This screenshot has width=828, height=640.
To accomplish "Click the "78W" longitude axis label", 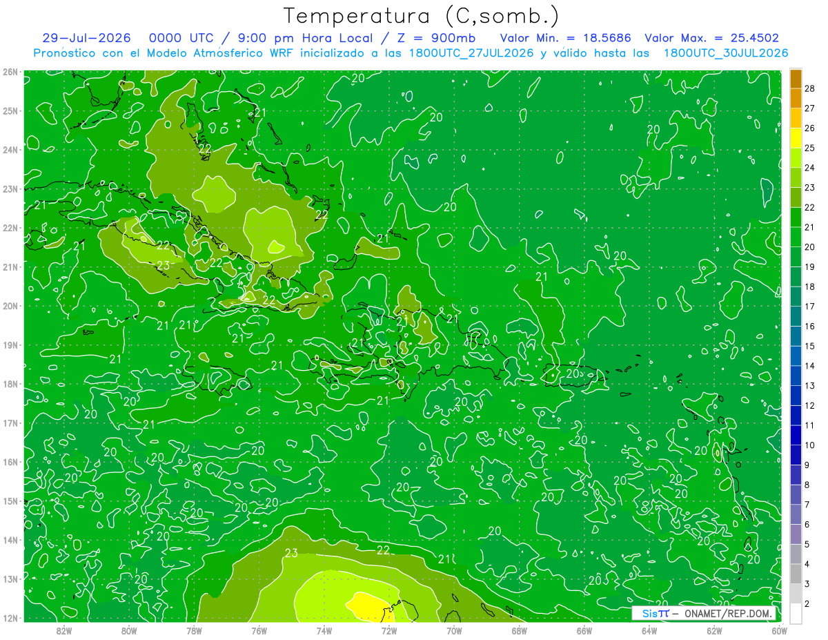I will click(x=194, y=630).
